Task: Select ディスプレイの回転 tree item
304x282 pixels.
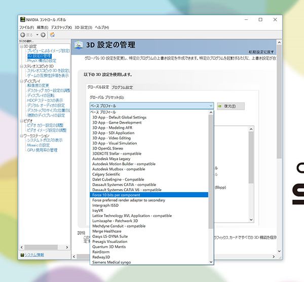Action: coord(41,95)
